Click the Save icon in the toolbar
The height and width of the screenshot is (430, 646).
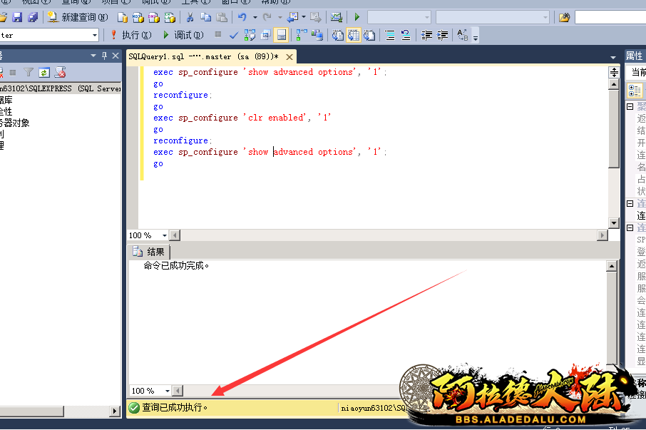click(17, 17)
